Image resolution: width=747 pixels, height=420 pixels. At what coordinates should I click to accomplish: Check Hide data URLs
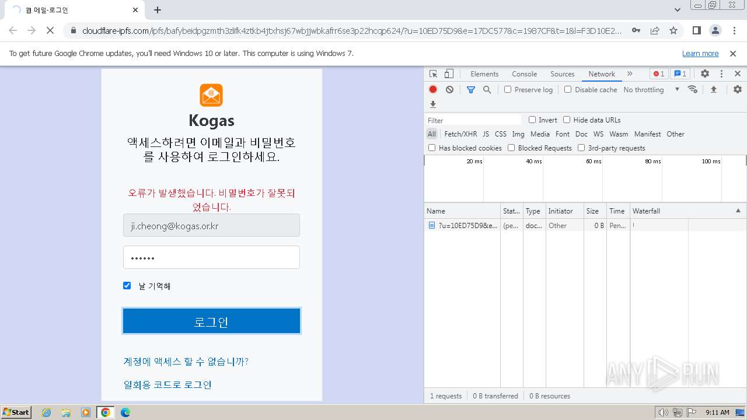pyautogui.click(x=567, y=120)
